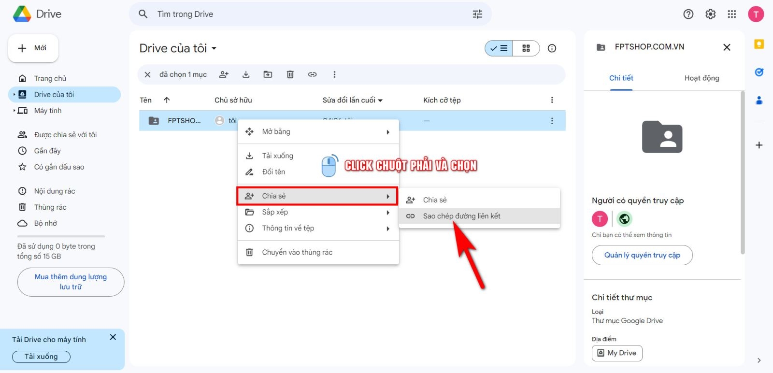The image size is (773, 373).
Task: Go to Trang chủ
Action: pyautogui.click(x=64, y=78)
